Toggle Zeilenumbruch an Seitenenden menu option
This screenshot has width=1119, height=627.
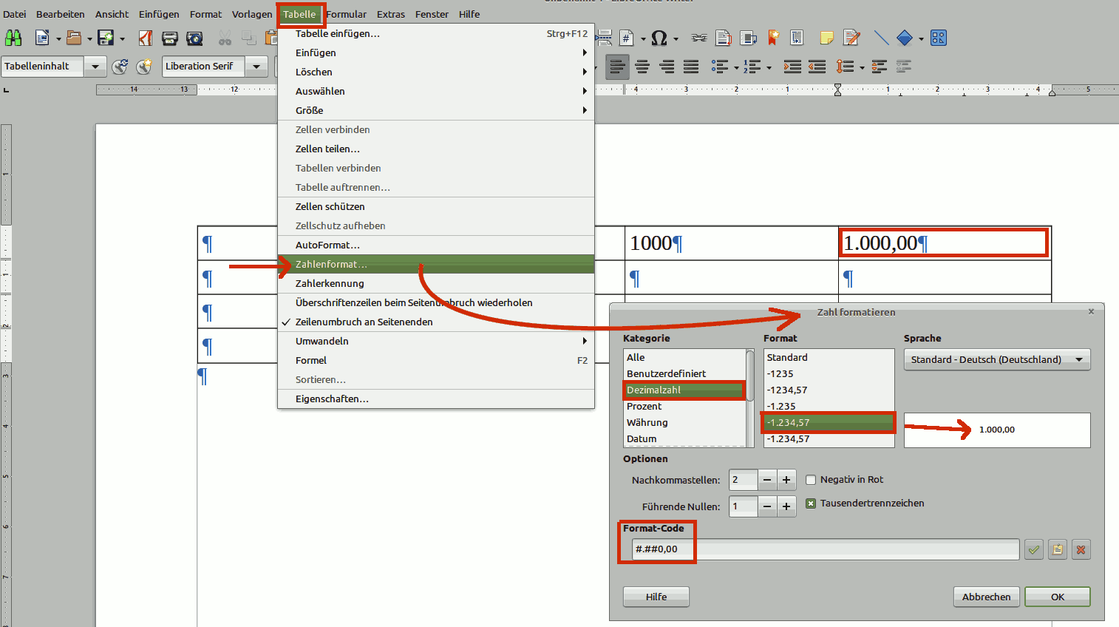pyautogui.click(x=436, y=322)
